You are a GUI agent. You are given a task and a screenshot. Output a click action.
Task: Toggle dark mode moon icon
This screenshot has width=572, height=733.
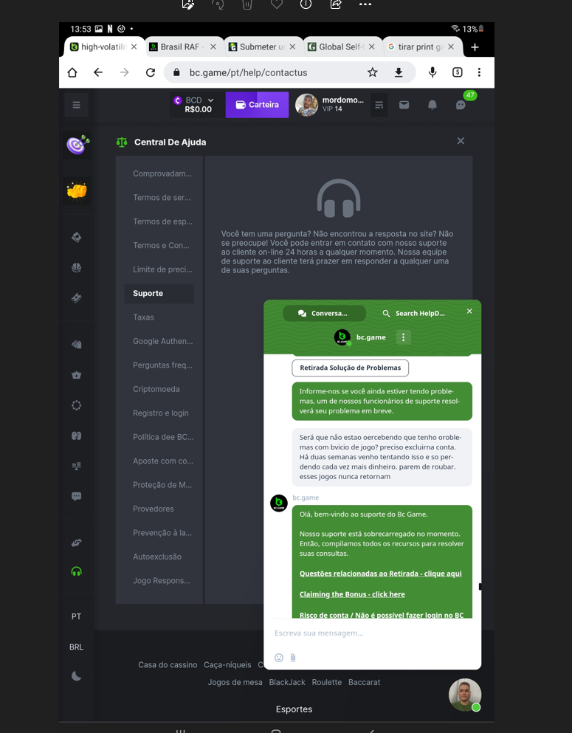(x=76, y=676)
